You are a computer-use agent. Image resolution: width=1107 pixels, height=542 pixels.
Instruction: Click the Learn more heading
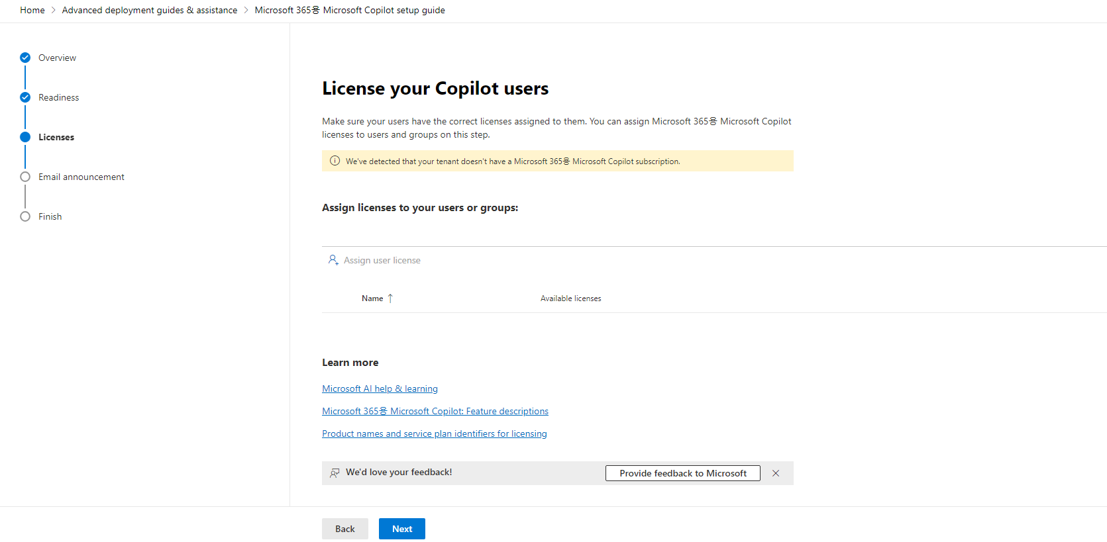(350, 363)
